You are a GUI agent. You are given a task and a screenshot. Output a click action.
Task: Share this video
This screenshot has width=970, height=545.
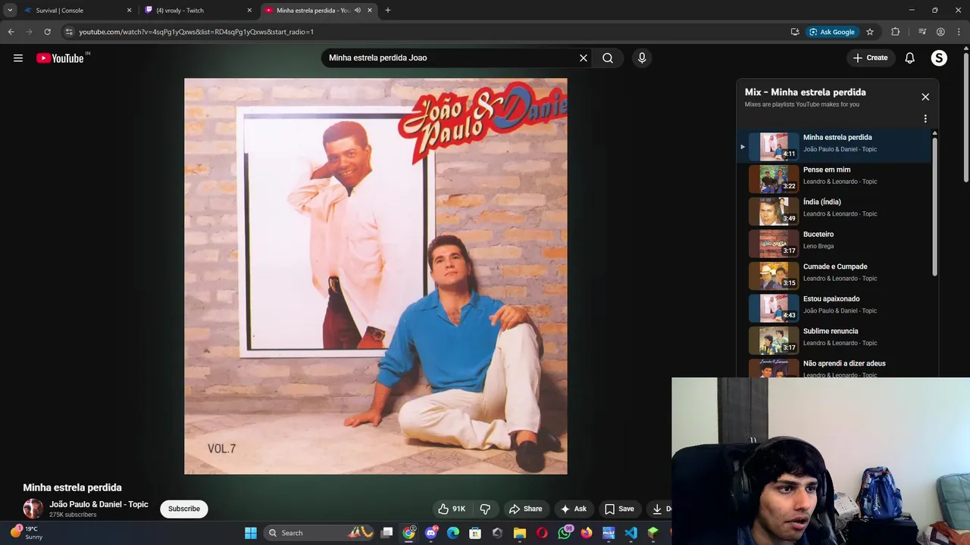(x=525, y=509)
